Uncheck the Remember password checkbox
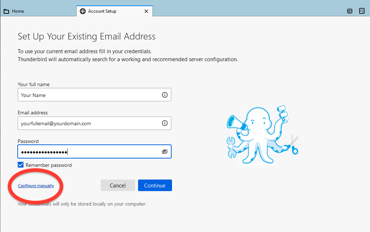The image size is (370, 232). [x=21, y=165]
